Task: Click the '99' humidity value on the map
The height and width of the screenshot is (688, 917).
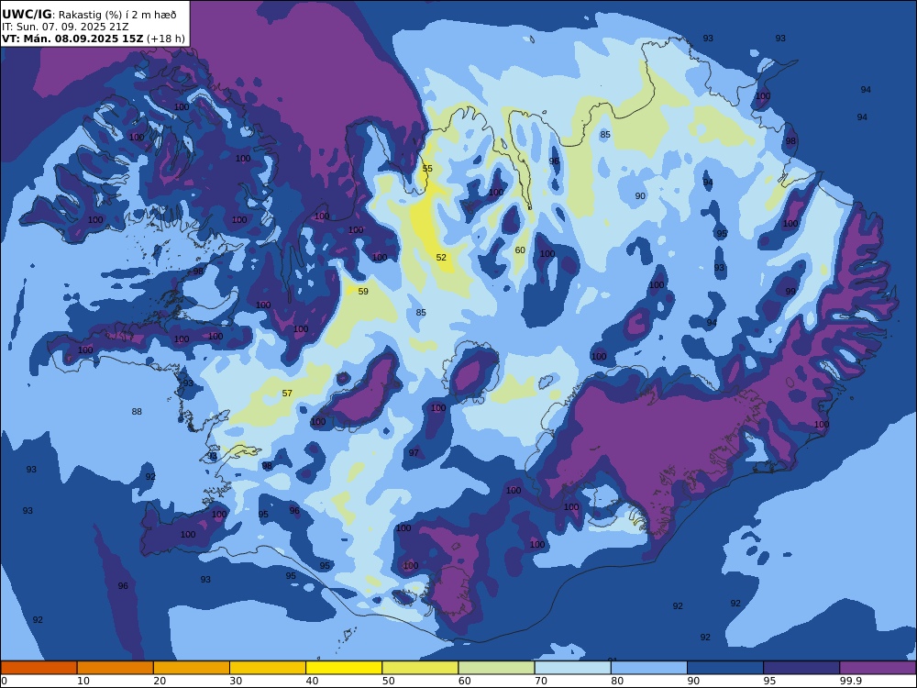Action: tap(790, 292)
